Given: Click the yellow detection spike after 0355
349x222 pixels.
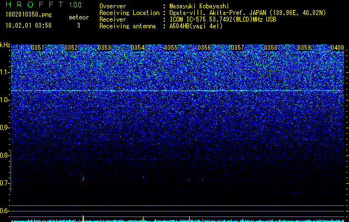Looking at the screenshot, I should tap(189, 219).
